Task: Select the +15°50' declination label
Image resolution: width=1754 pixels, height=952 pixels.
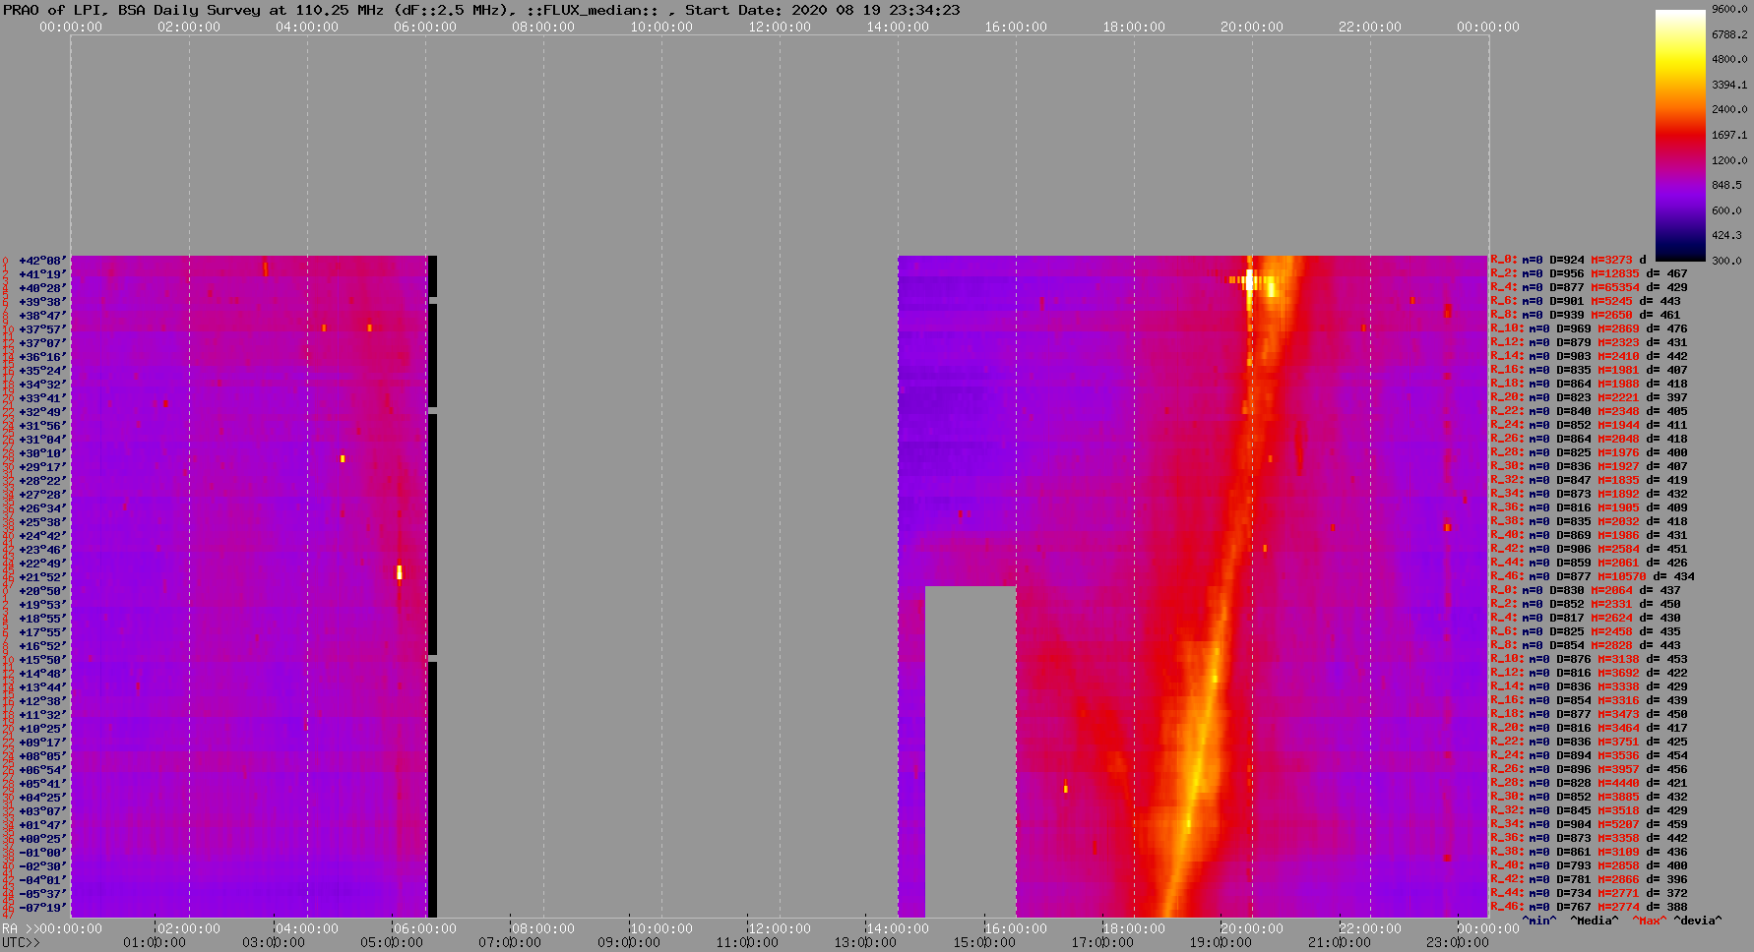Action: [x=42, y=661]
